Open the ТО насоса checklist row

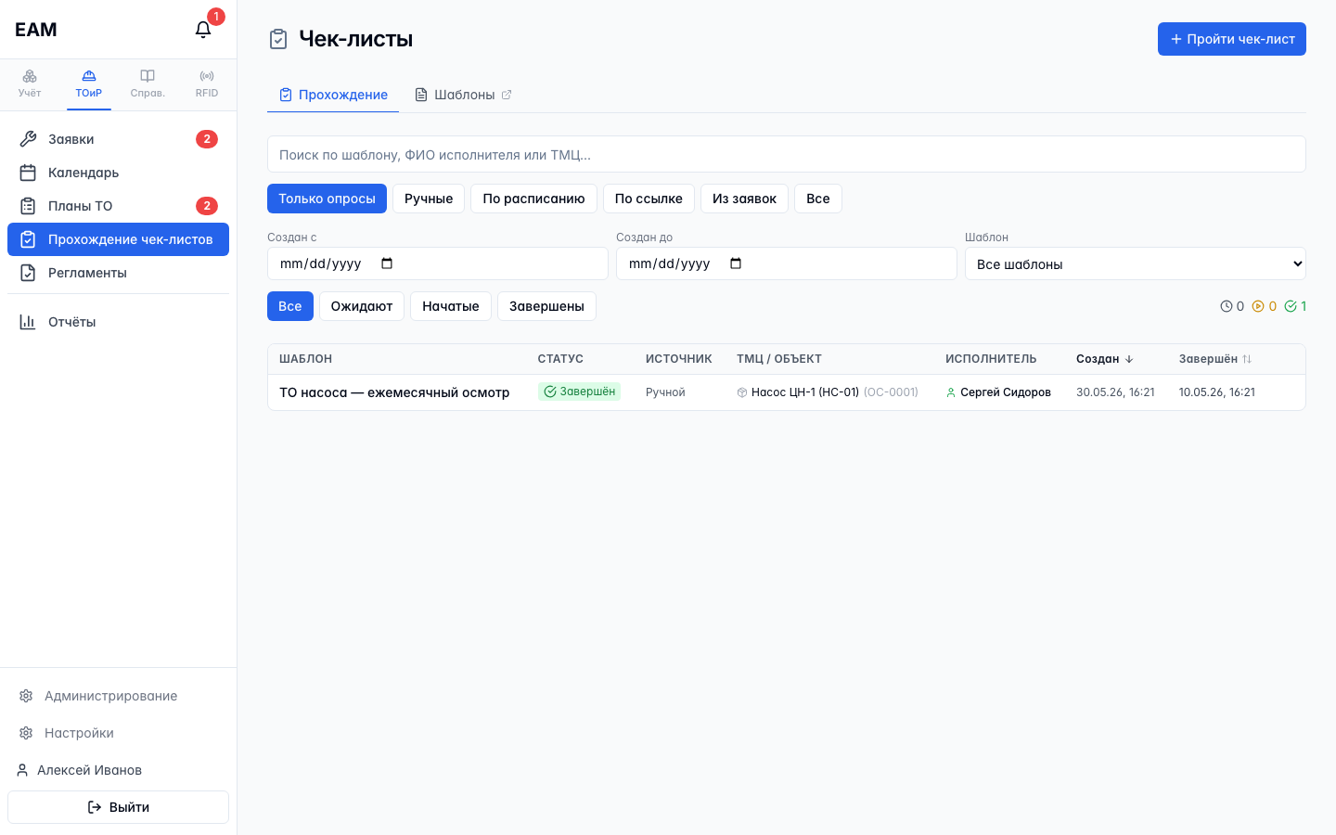pyautogui.click(x=787, y=392)
